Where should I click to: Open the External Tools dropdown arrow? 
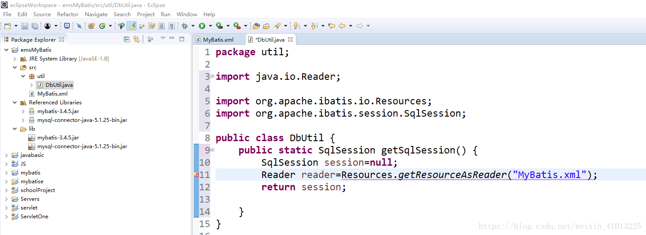[x=245, y=26]
